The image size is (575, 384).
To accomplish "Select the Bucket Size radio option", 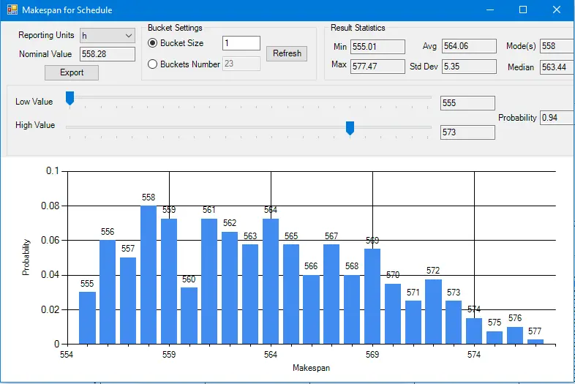I will [x=153, y=43].
